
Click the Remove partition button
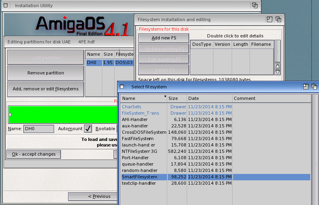(x=45, y=73)
